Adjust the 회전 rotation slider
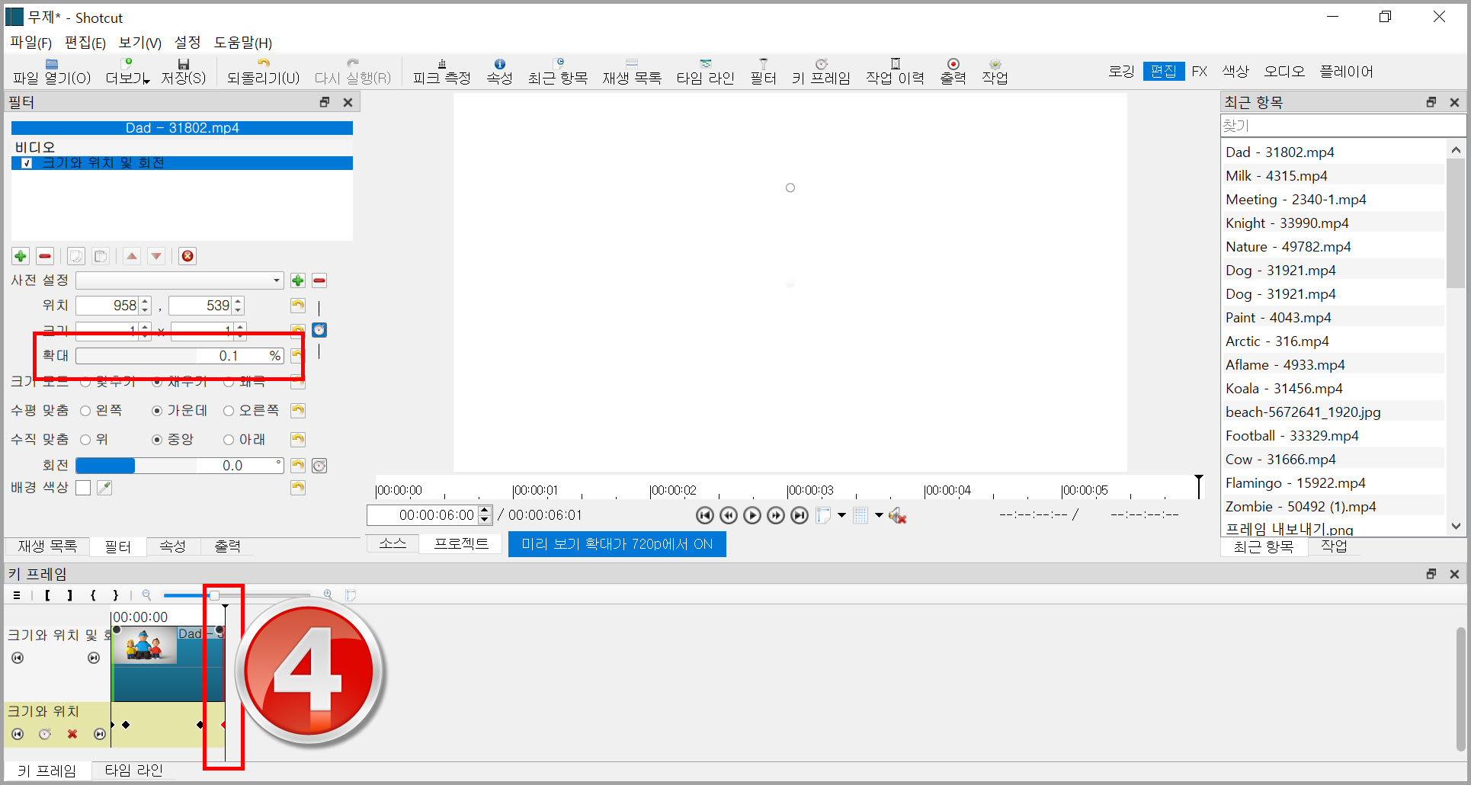Screen dimensions: 1471x785 click(180, 466)
